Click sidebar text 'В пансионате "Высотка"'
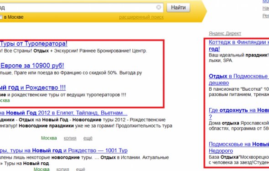 tap(236, 89)
